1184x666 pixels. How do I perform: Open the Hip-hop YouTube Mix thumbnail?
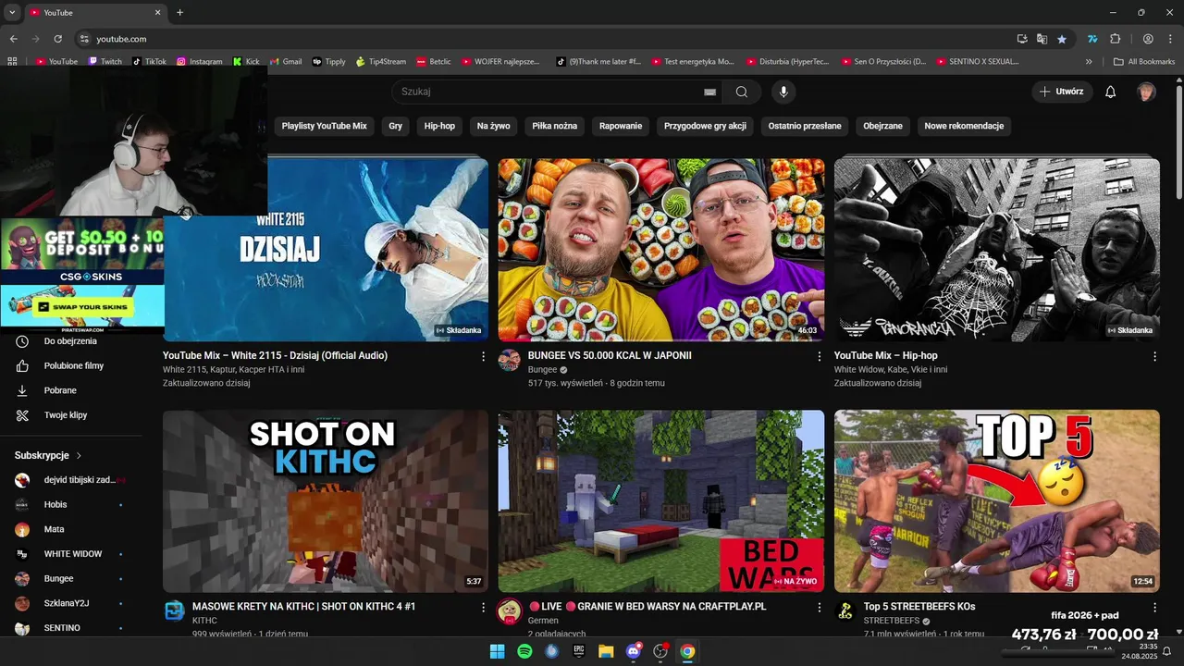(996, 250)
